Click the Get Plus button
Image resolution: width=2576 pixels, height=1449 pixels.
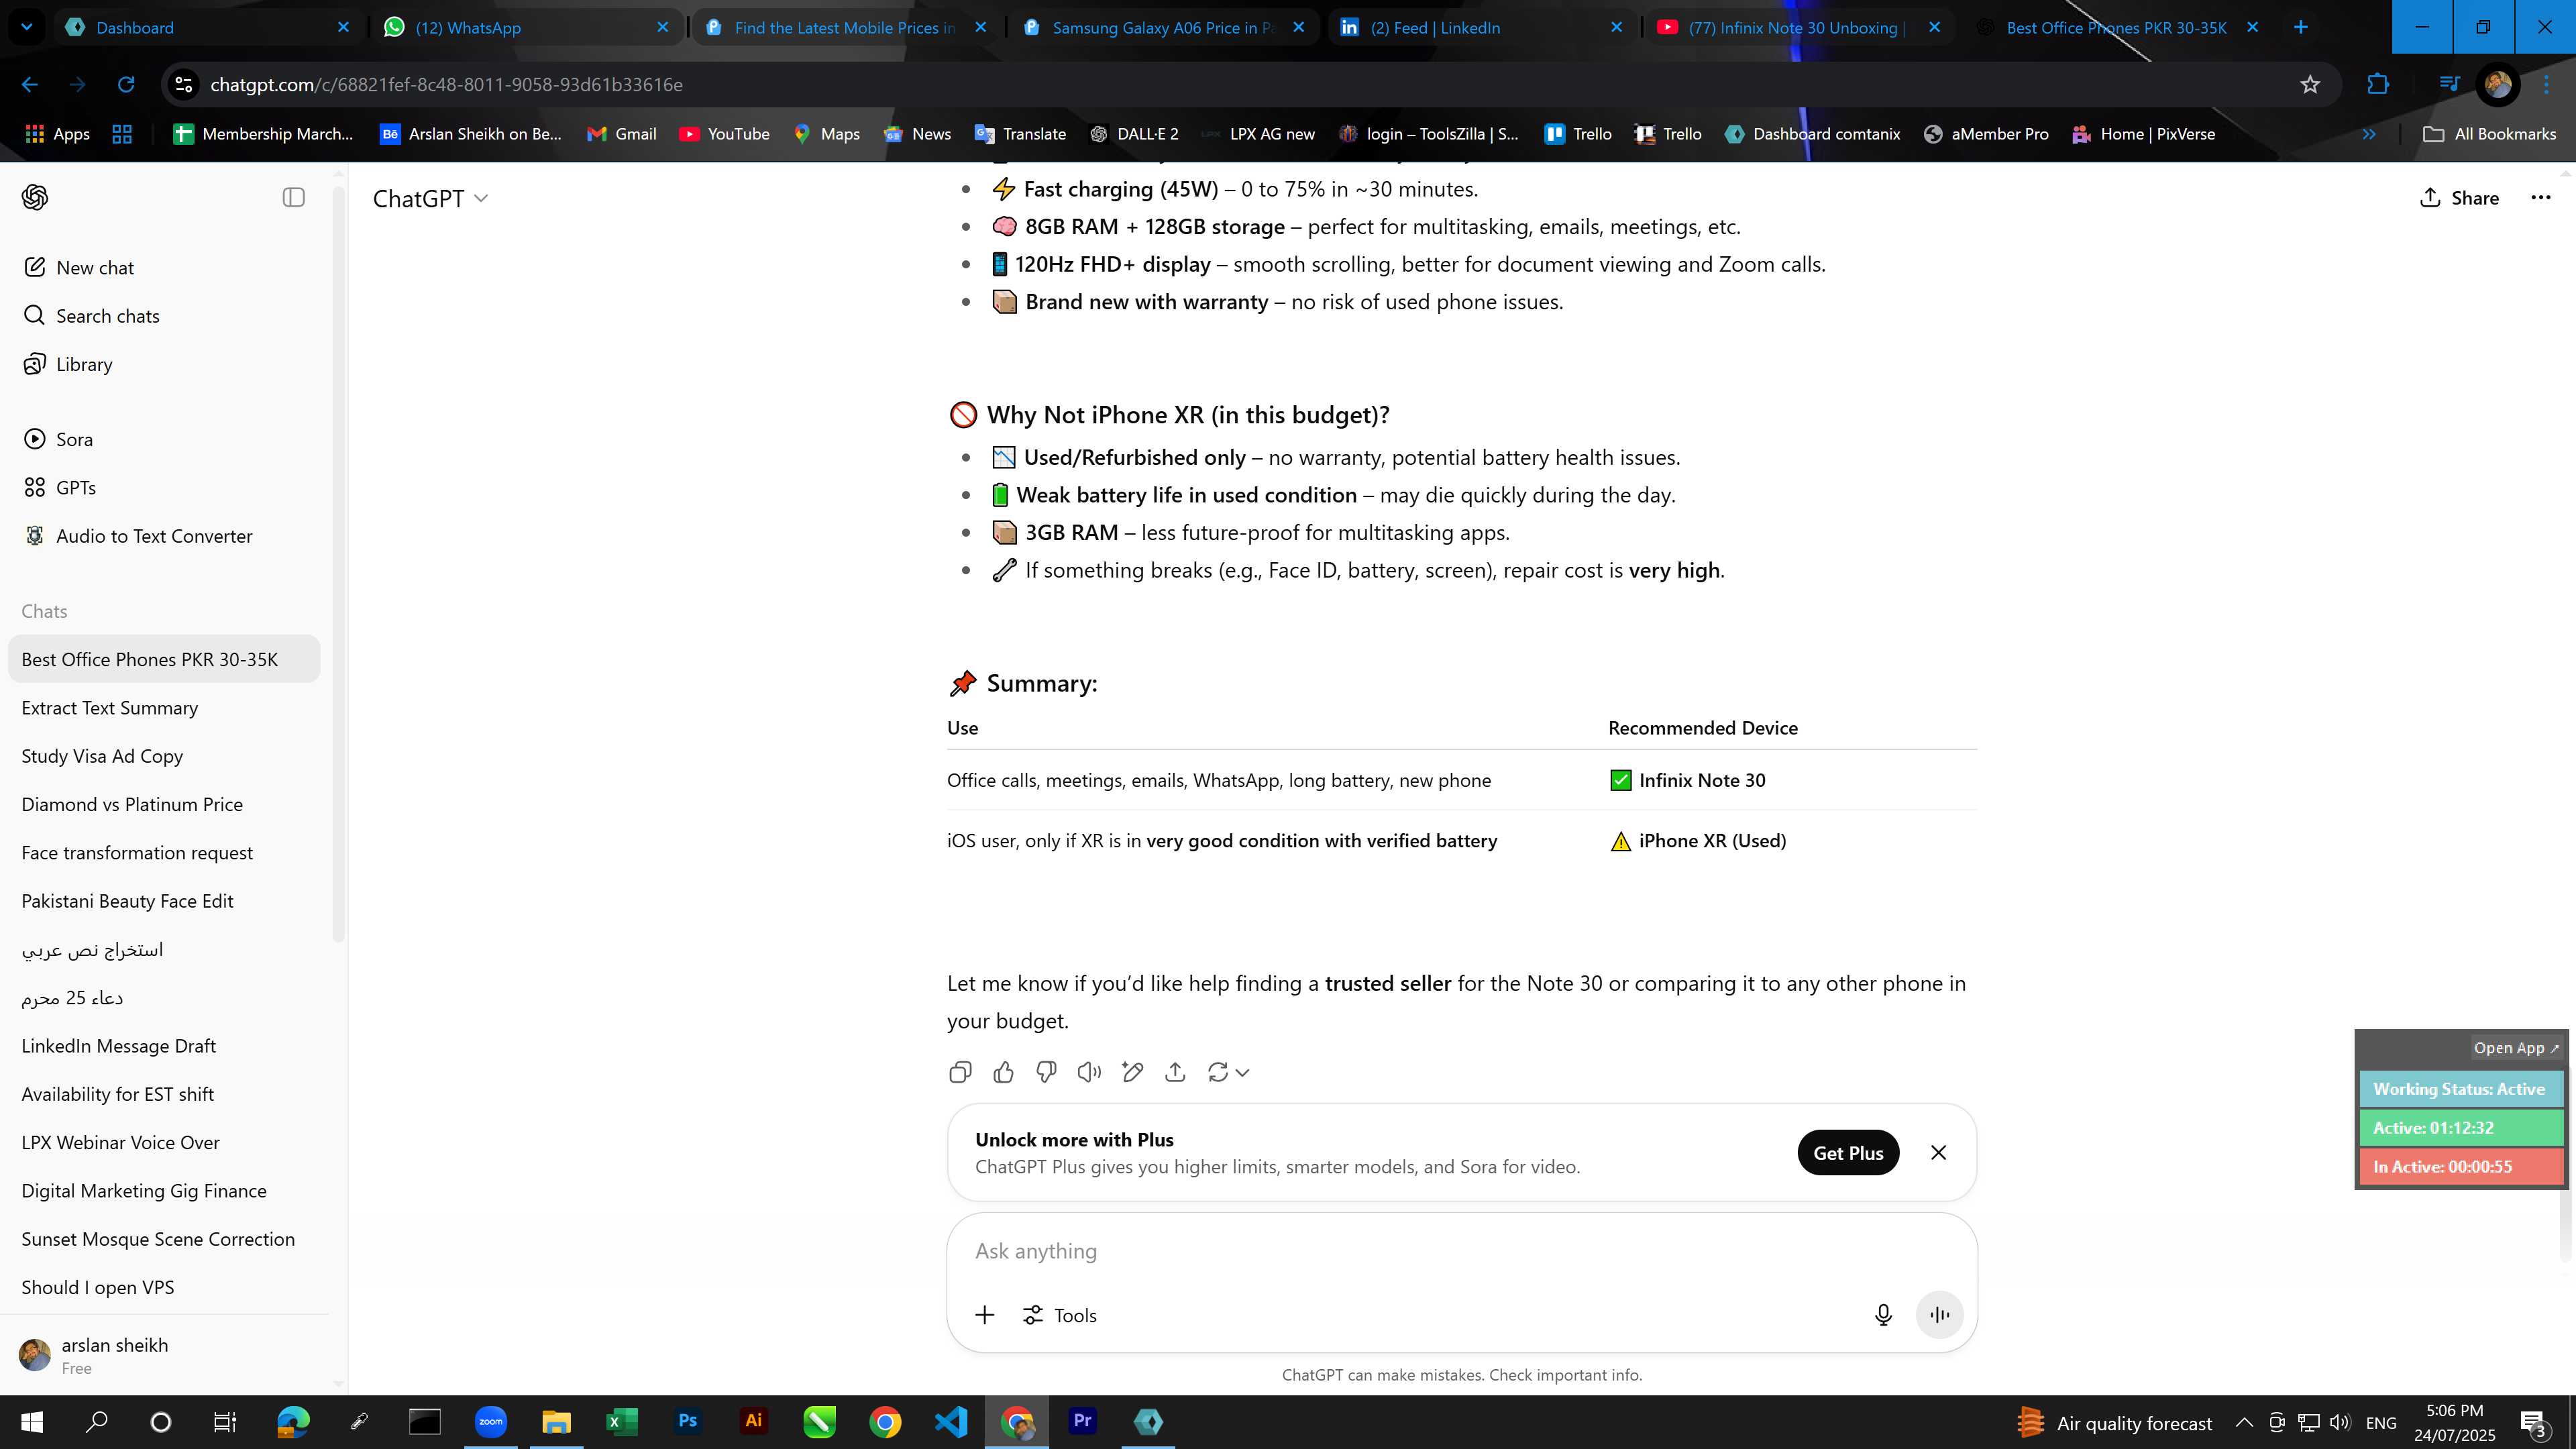tap(1848, 1153)
